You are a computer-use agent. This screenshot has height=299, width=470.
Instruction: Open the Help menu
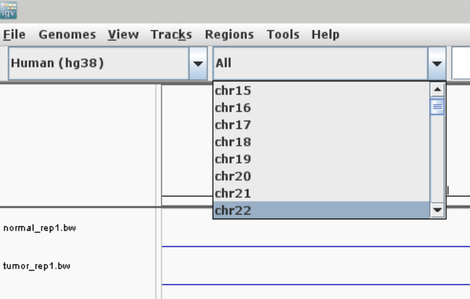pos(325,34)
